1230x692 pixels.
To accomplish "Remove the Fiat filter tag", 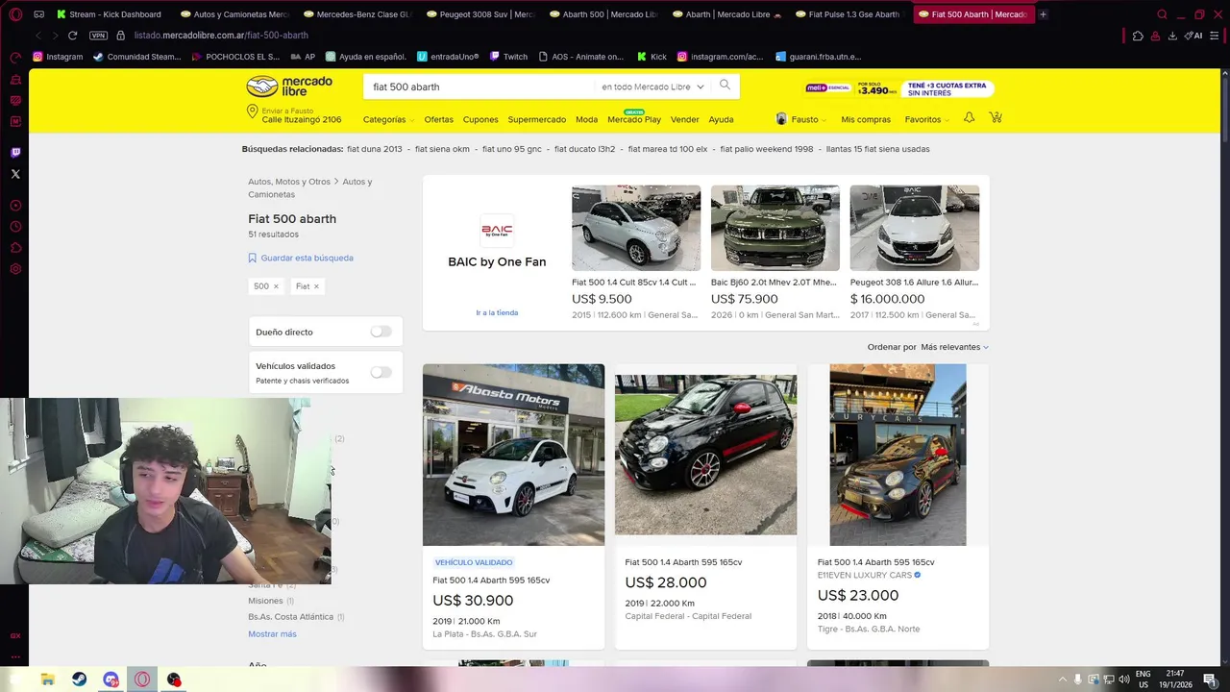I will coord(316,286).
